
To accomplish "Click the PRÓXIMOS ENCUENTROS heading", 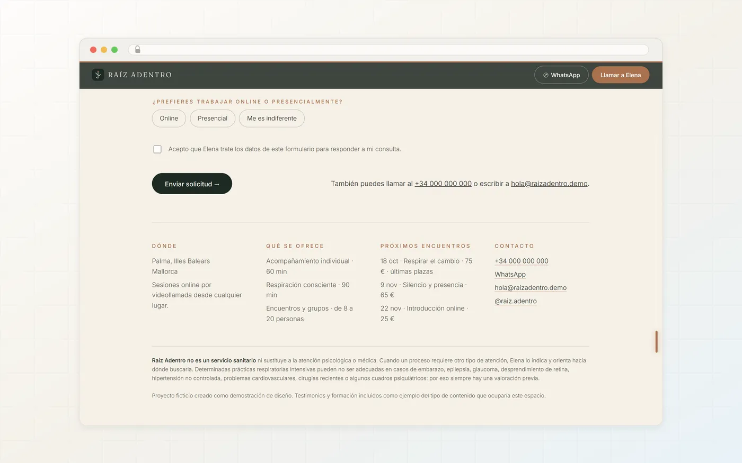I will coord(425,246).
